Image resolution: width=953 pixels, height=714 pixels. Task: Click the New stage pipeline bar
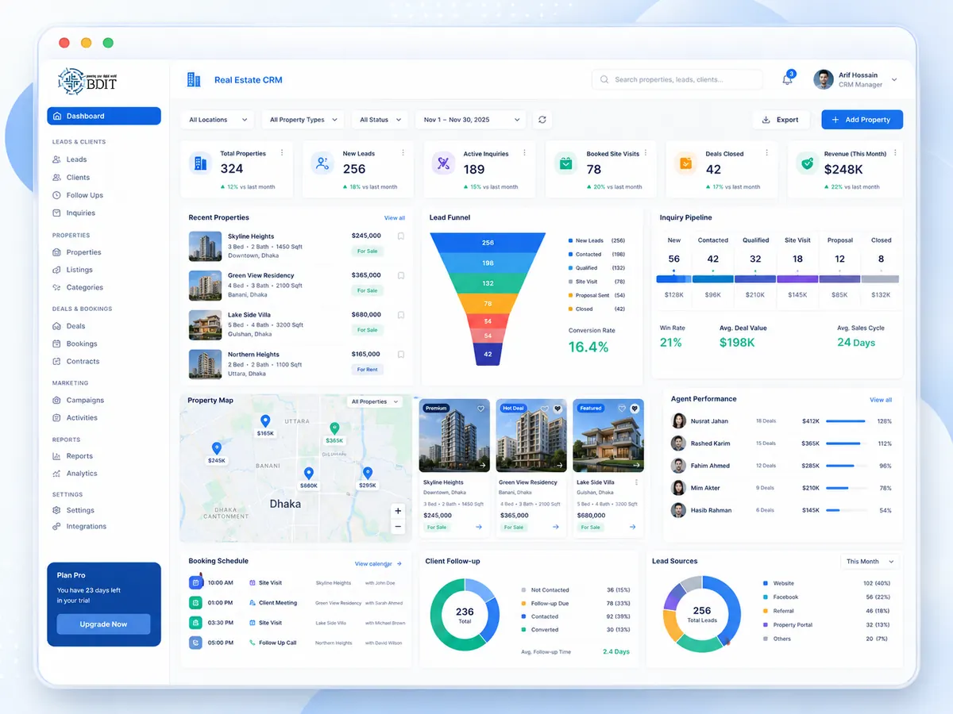pyautogui.click(x=673, y=279)
